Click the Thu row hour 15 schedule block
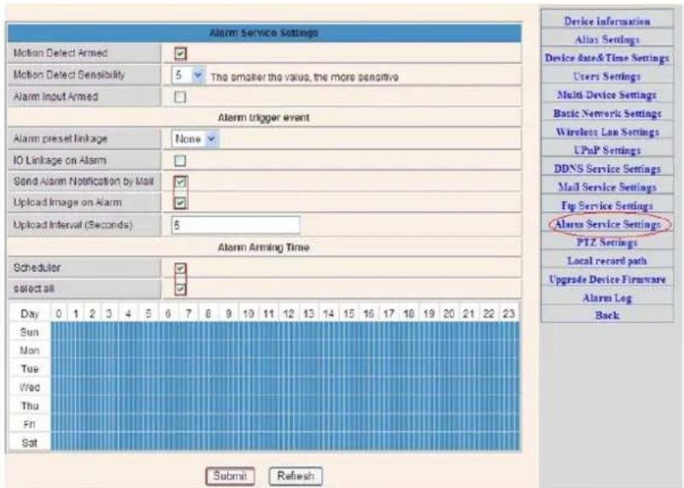 (x=348, y=406)
